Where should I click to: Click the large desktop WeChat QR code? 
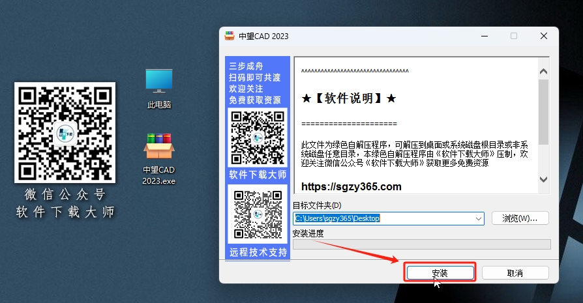click(65, 132)
